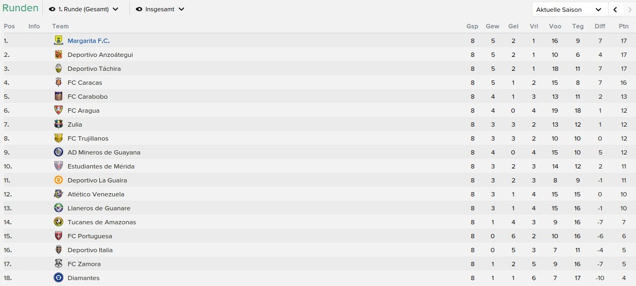Select the FC Zamora table row
Screen dimensions: 636x286
[318, 263]
